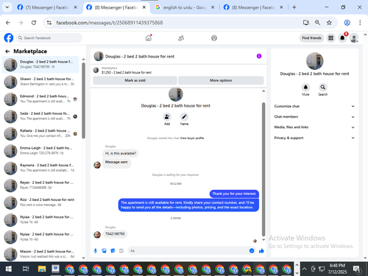Choose a GIF icon in composer
Image resolution: width=368 pixels, height=276 pixels.
[x=121, y=251]
